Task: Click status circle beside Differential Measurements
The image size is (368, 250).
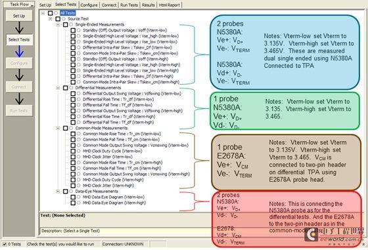Action: tap(71, 88)
